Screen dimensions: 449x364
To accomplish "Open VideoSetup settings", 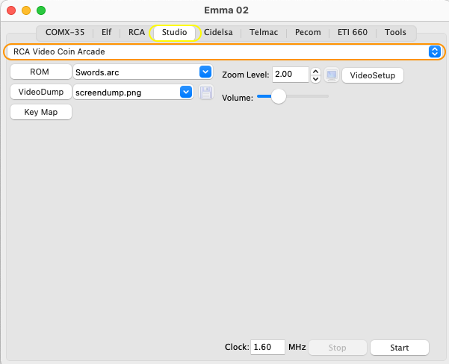I will click(373, 75).
